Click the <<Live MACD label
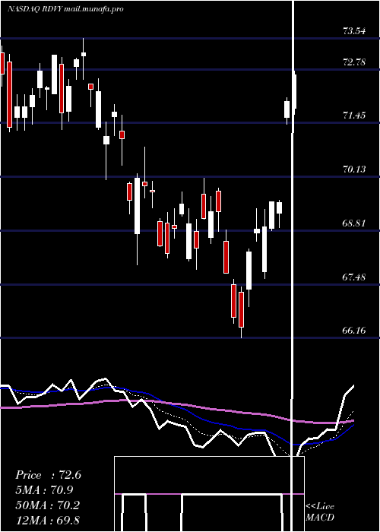 click(x=320, y=511)
